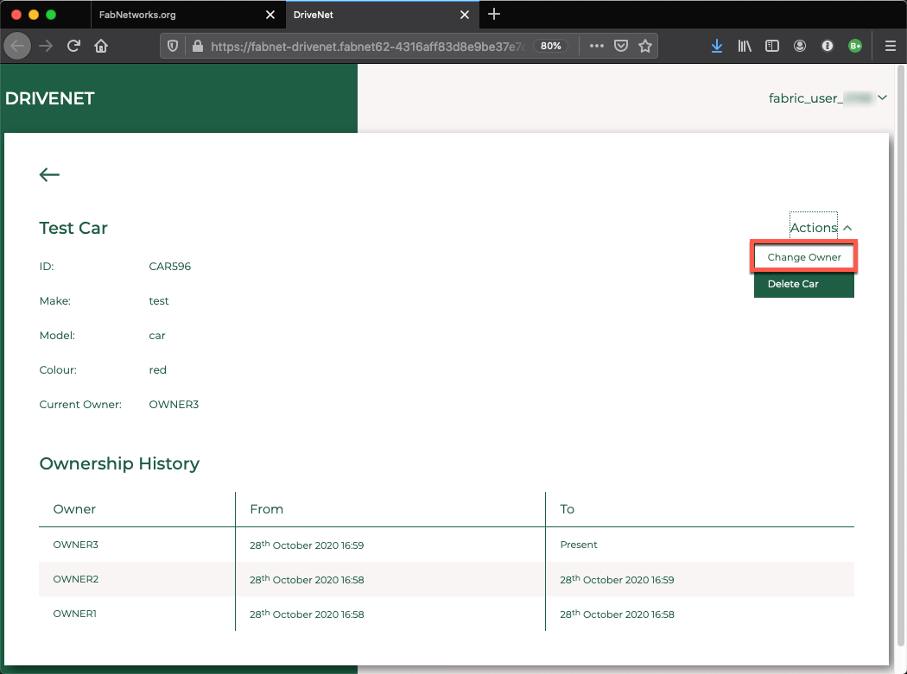Screen dimensions: 907x674
Task: Choose Delete Car from Actions menu
Action: (x=804, y=284)
